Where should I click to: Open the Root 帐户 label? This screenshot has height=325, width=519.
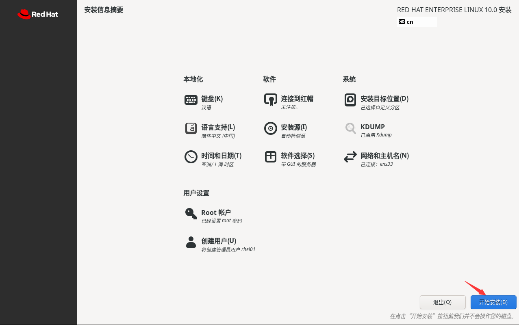[216, 212]
